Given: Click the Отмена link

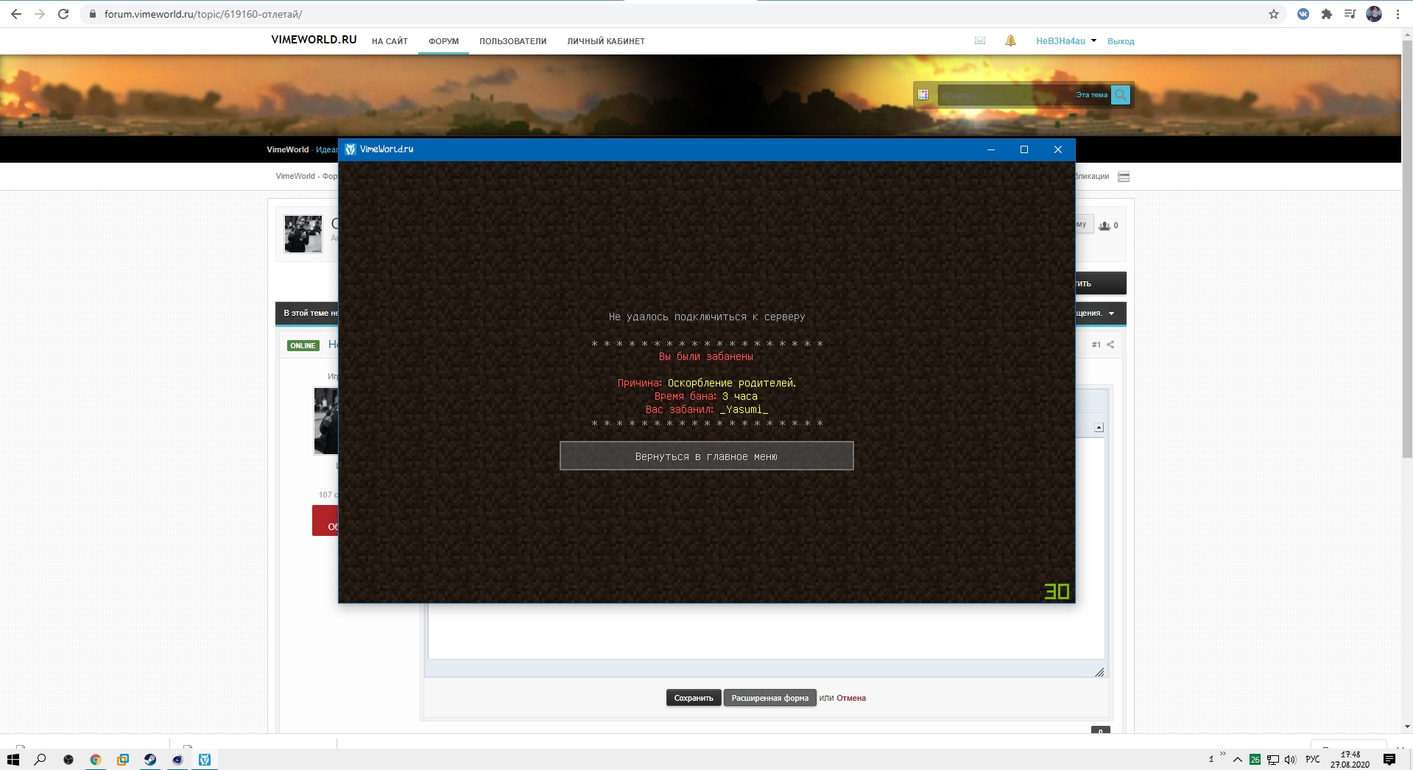Looking at the screenshot, I should [x=851, y=698].
